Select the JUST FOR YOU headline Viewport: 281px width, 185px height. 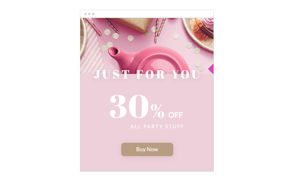pos(147,74)
